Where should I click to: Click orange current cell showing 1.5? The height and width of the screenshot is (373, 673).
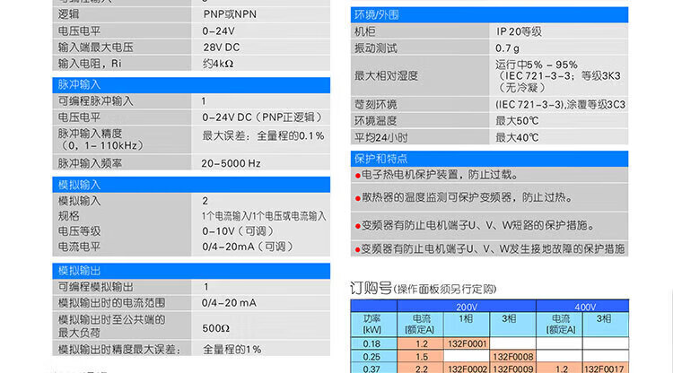coord(421,356)
